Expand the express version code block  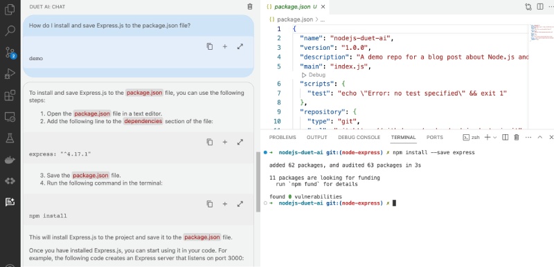(240, 142)
